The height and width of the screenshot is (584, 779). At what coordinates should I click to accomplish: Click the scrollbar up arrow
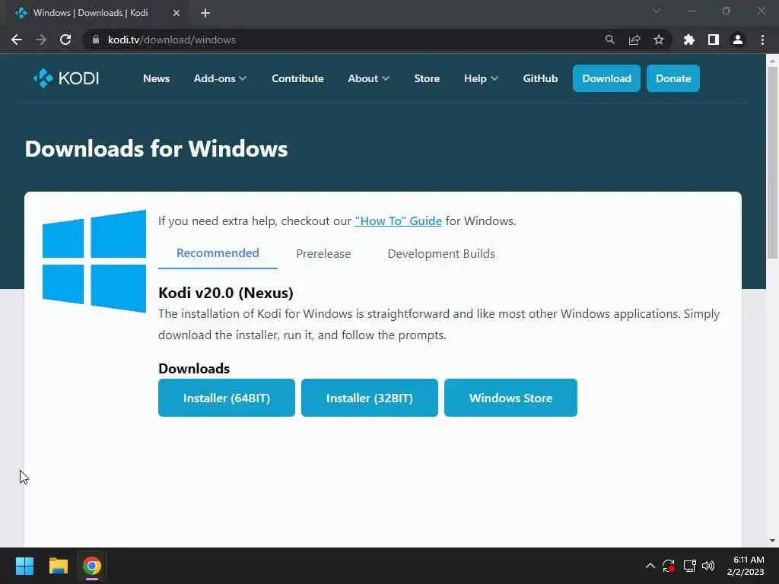click(772, 61)
